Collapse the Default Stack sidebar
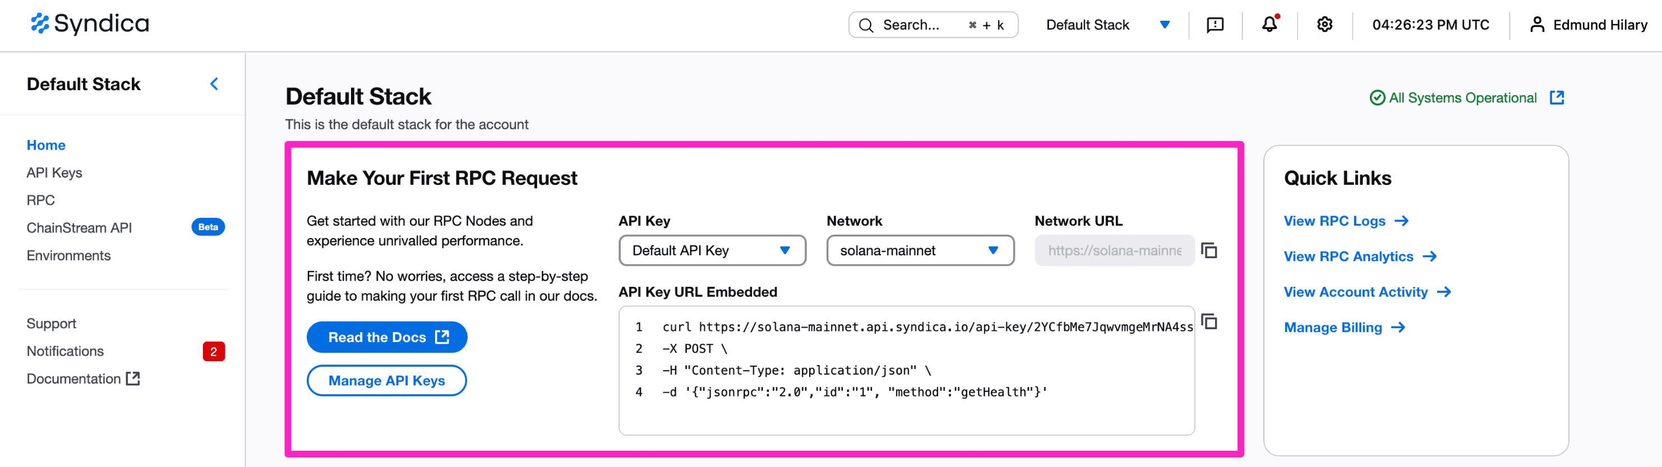Viewport: 1662px width, 467px height. (x=214, y=84)
